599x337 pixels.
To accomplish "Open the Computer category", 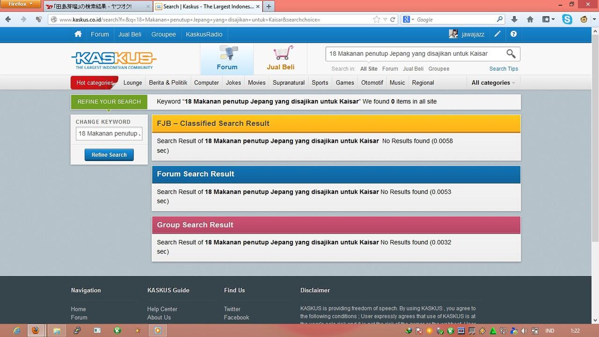I will (206, 83).
